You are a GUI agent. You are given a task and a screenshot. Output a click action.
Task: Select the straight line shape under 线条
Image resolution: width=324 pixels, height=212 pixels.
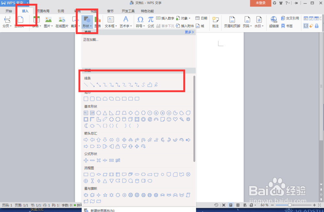point(86,85)
